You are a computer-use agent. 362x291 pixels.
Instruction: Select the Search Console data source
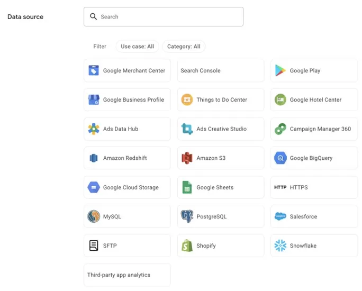click(x=221, y=70)
